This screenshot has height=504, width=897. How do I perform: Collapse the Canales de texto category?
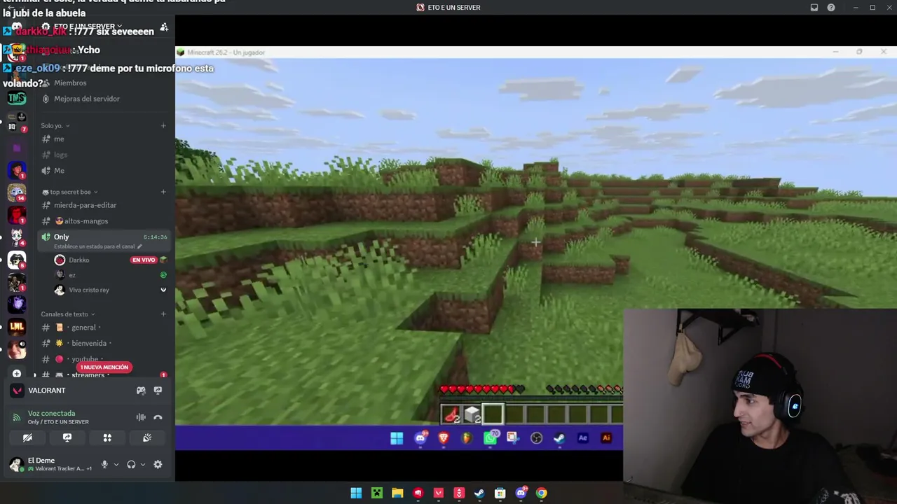coord(67,314)
